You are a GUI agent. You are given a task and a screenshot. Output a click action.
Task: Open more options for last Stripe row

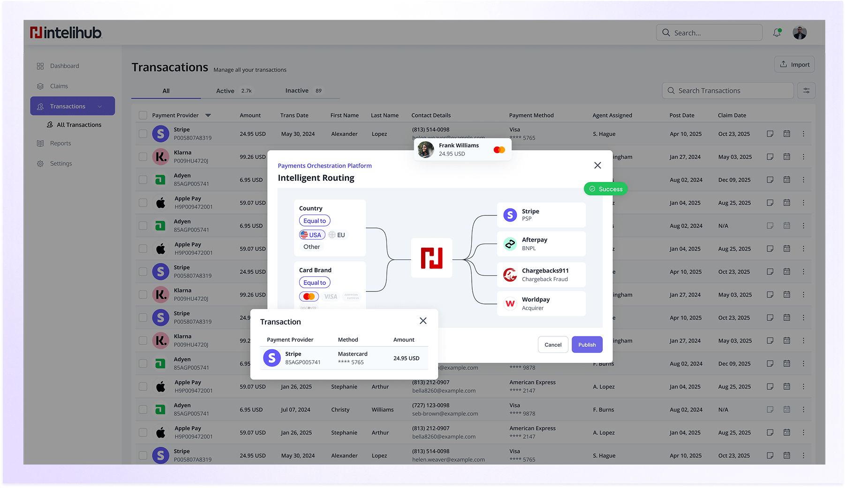coord(803,456)
